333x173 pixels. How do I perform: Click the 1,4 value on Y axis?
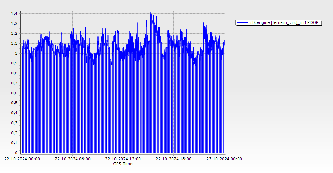click(14, 13)
